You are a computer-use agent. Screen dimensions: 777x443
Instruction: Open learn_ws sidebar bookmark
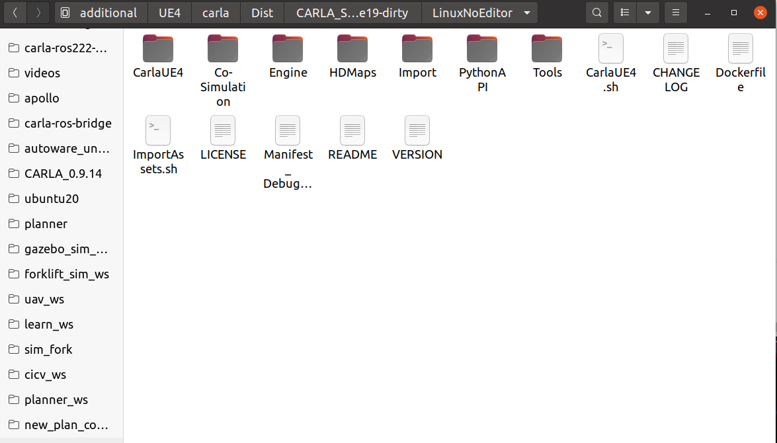(61, 324)
